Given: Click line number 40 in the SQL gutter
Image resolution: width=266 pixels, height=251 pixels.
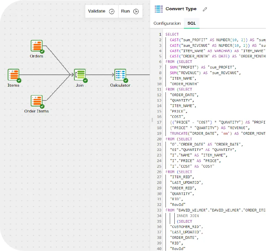Looking at the screenshot, I should [x=159, y=249].
